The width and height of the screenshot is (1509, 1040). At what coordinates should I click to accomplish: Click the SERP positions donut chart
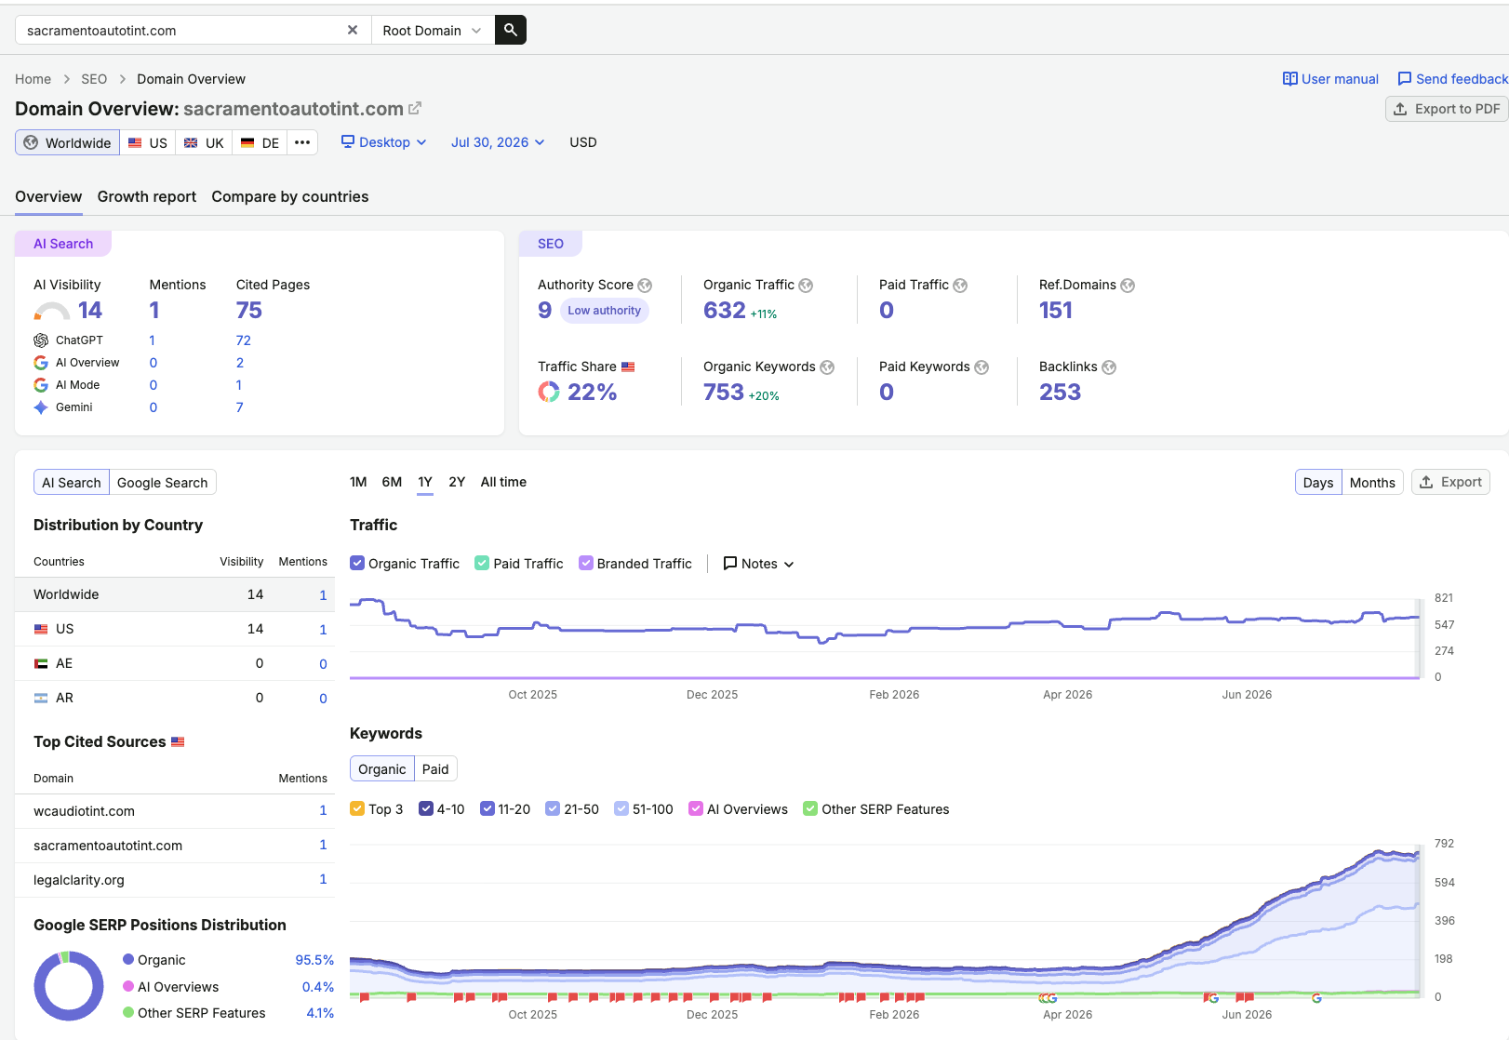69,986
